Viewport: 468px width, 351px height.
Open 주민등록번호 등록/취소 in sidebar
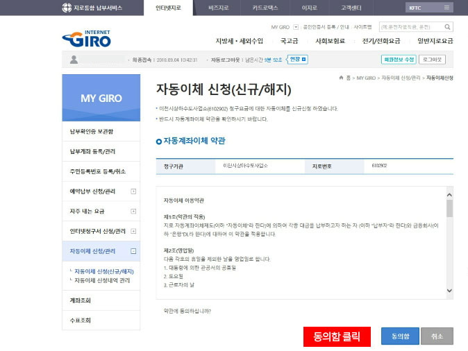coord(101,171)
